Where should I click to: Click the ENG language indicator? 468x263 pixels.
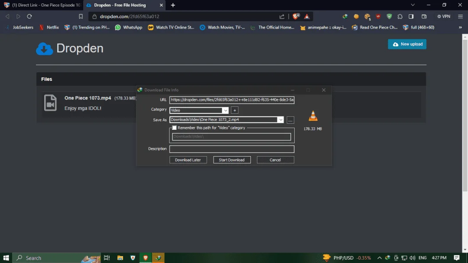tap(422, 258)
